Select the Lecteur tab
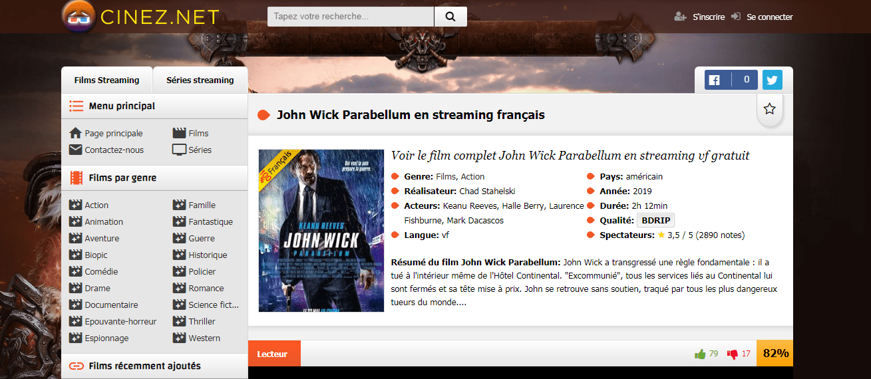The width and height of the screenshot is (871, 379). (273, 354)
